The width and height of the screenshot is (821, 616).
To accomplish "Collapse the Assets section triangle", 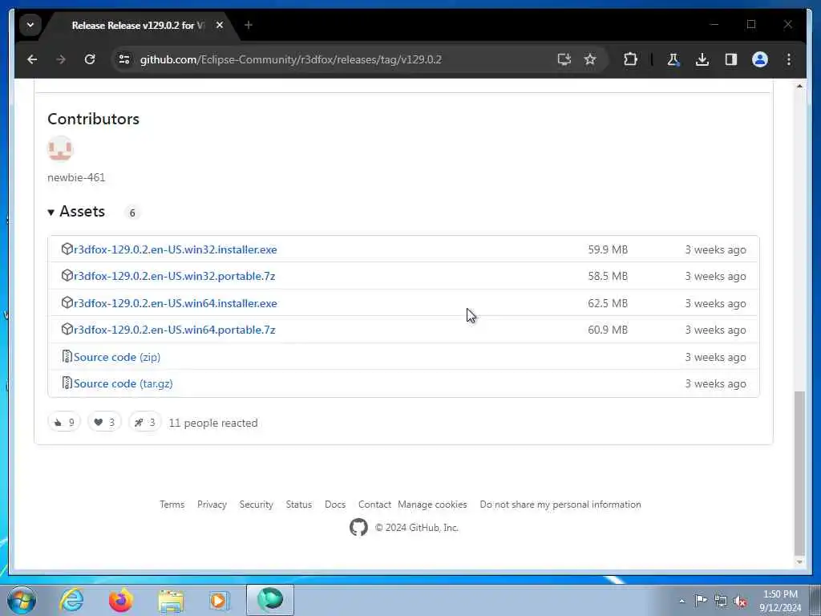I will pyautogui.click(x=51, y=212).
